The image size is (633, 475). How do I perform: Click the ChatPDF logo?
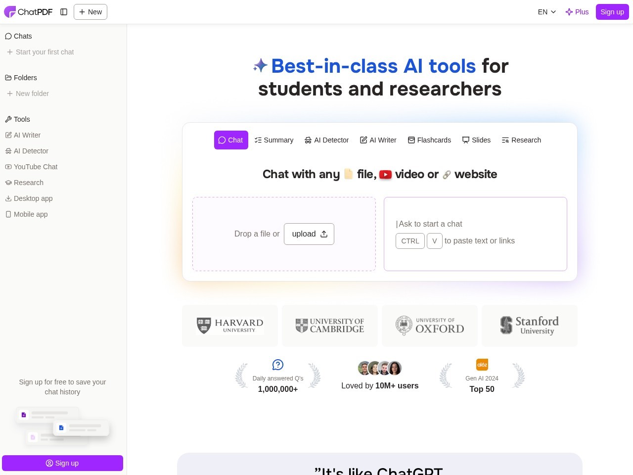tap(28, 12)
